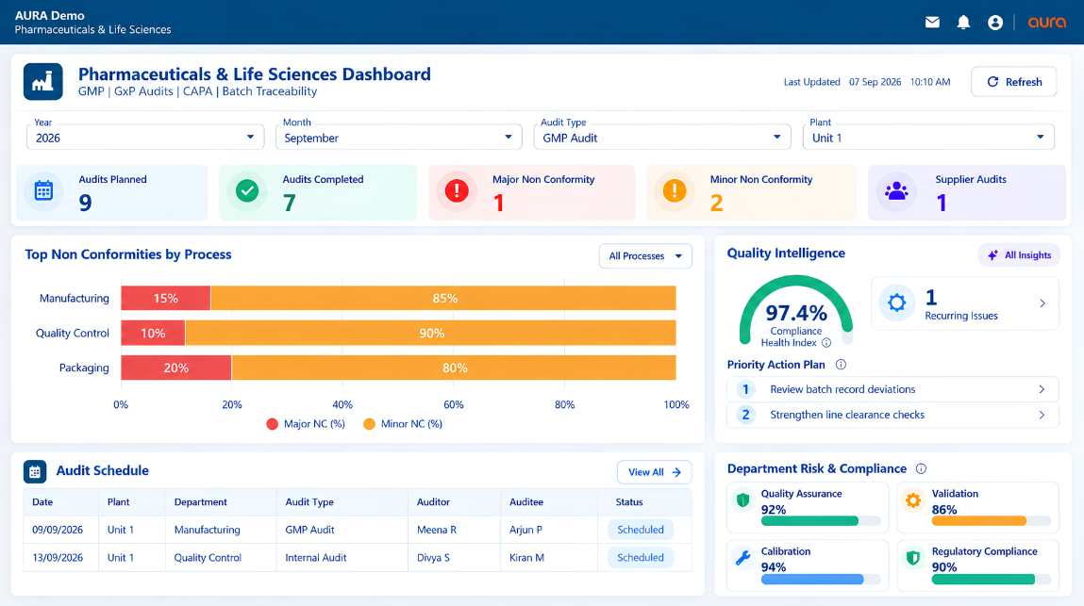Click the Compliance Health Index info icon

pos(826,343)
